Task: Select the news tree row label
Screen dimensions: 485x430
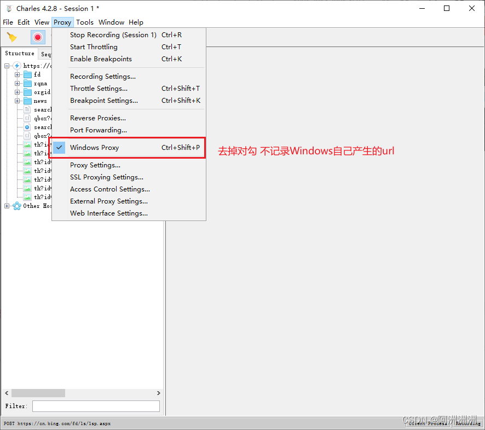Action: (x=40, y=101)
